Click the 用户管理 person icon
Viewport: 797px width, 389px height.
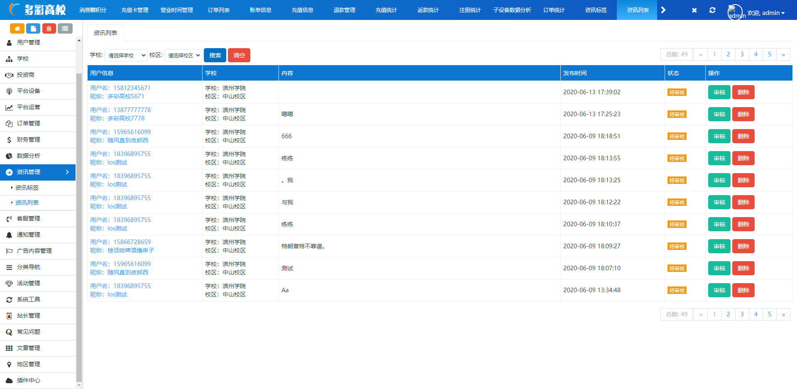[9, 43]
